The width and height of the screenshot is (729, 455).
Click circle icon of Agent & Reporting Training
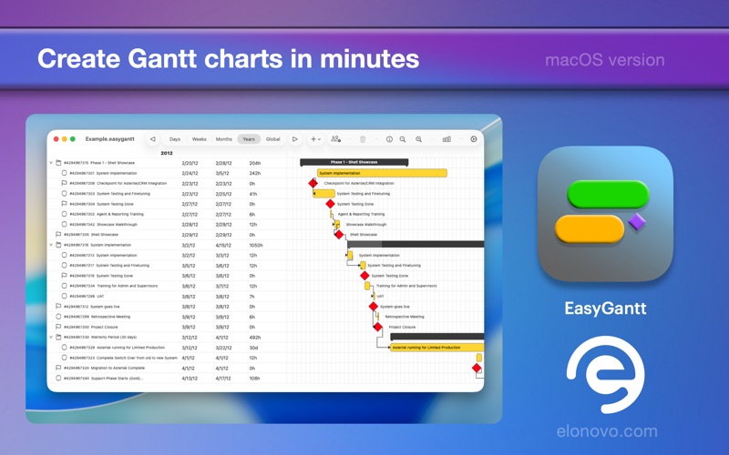pyautogui.click(x=64, y=214)
